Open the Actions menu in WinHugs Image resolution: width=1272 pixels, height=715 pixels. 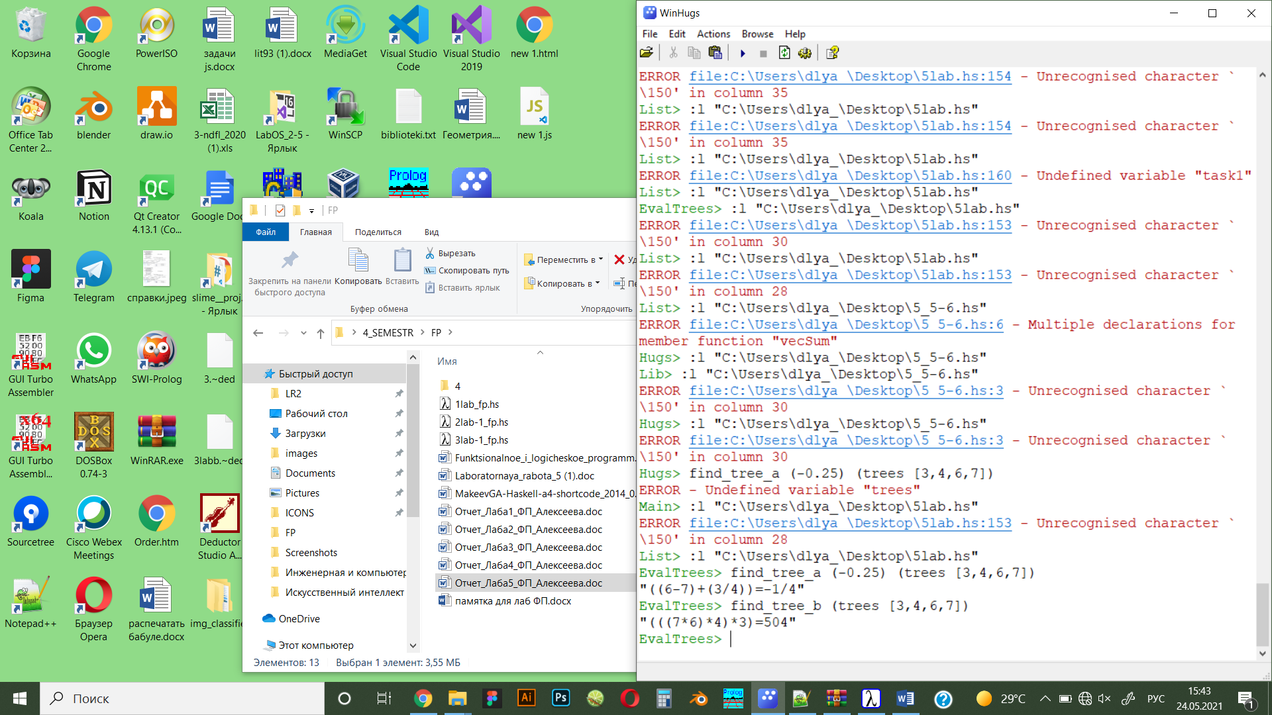coord(714,34)
